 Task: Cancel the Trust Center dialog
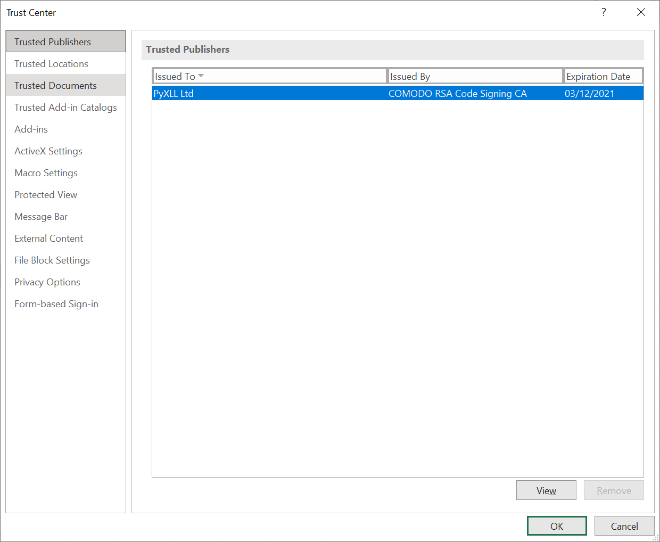624,526
